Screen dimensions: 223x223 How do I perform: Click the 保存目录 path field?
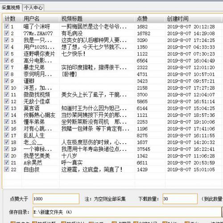point(128,212)
